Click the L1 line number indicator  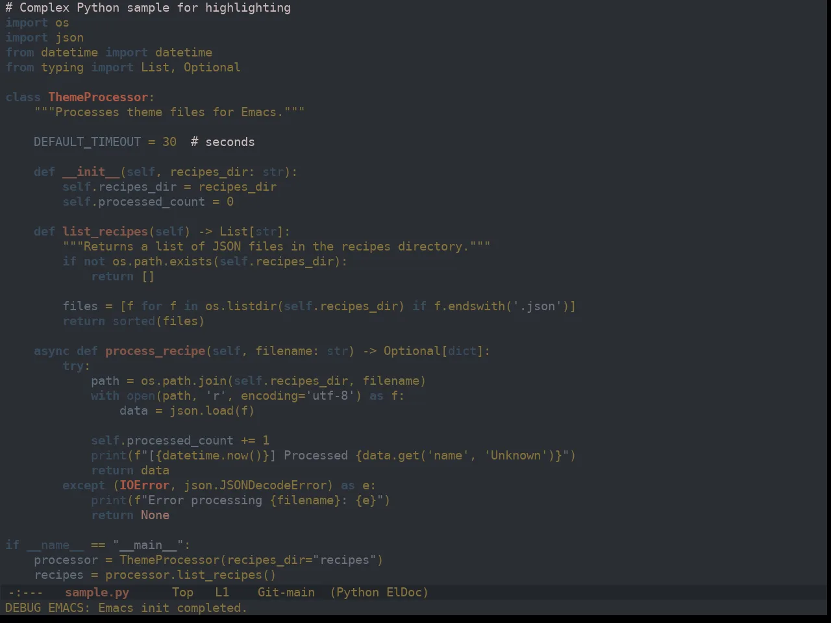click(222, 592)
